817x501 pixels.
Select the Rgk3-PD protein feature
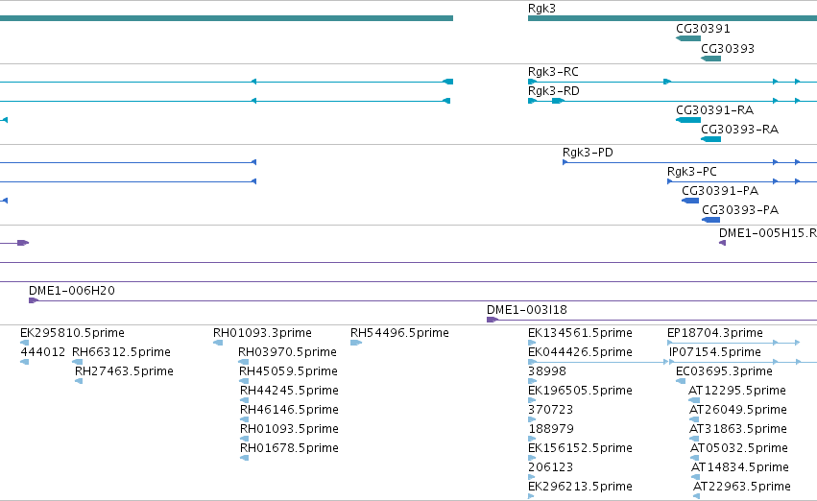pos(690,162)
